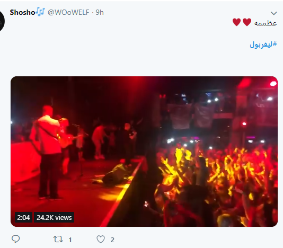
Task: Open Shosho's profile picture avatar
Action: pyautogui.click(x=2, y=21)
